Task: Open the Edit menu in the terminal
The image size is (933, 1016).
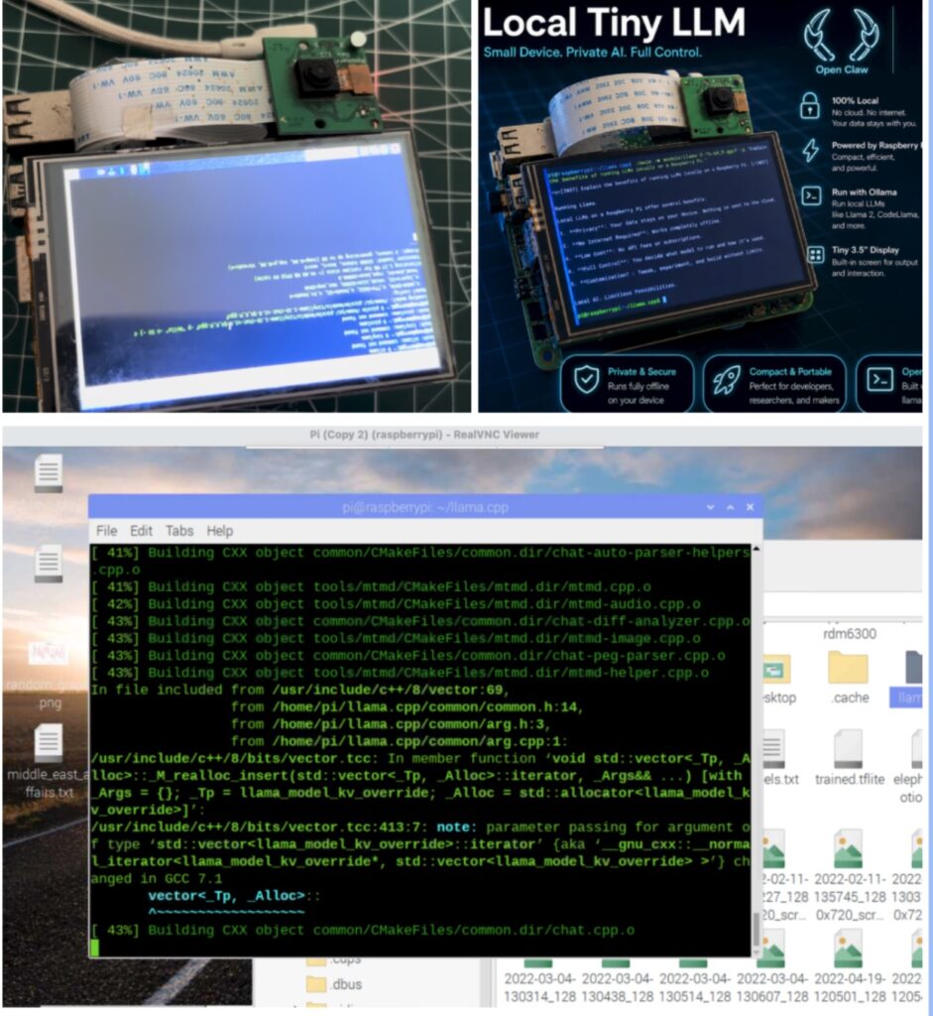Action: (x=141, y=532)
